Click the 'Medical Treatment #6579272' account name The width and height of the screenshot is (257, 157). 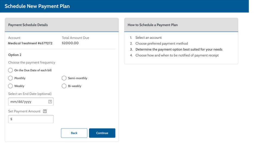pyautogui.click(x=30, y=43)
